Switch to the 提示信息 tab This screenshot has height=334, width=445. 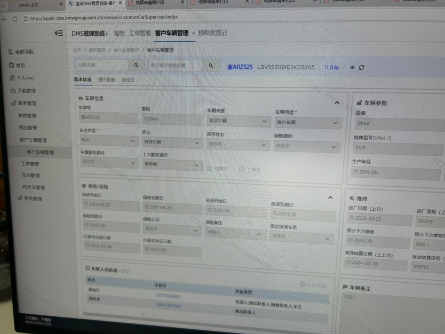tap(106, 80)
